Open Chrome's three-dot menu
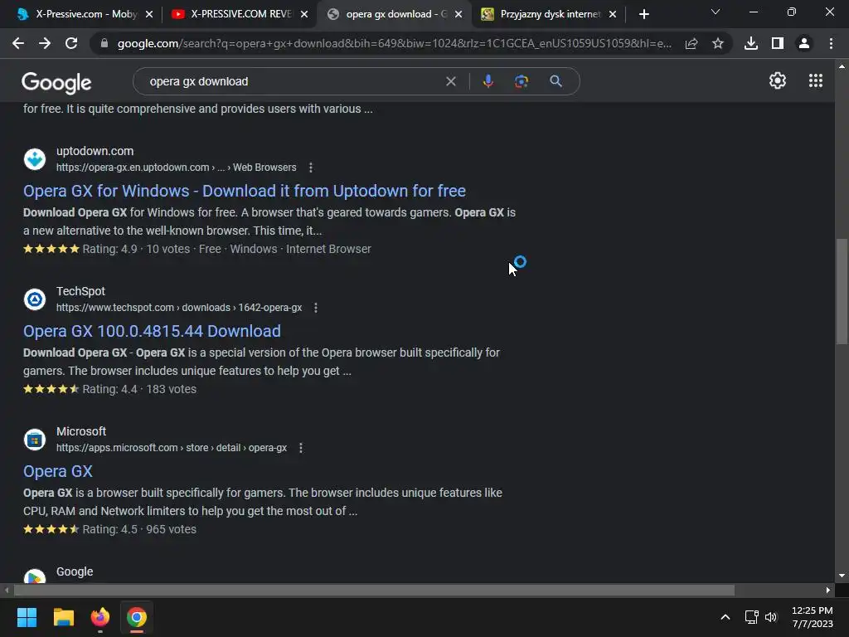 click(831, 43)
